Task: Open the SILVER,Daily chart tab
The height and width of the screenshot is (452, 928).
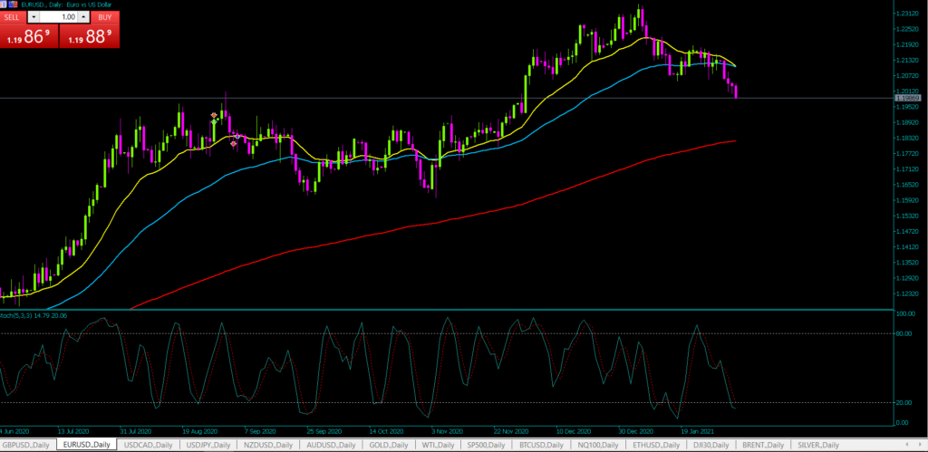Action: pyautogui.click(x=818, y=445)
